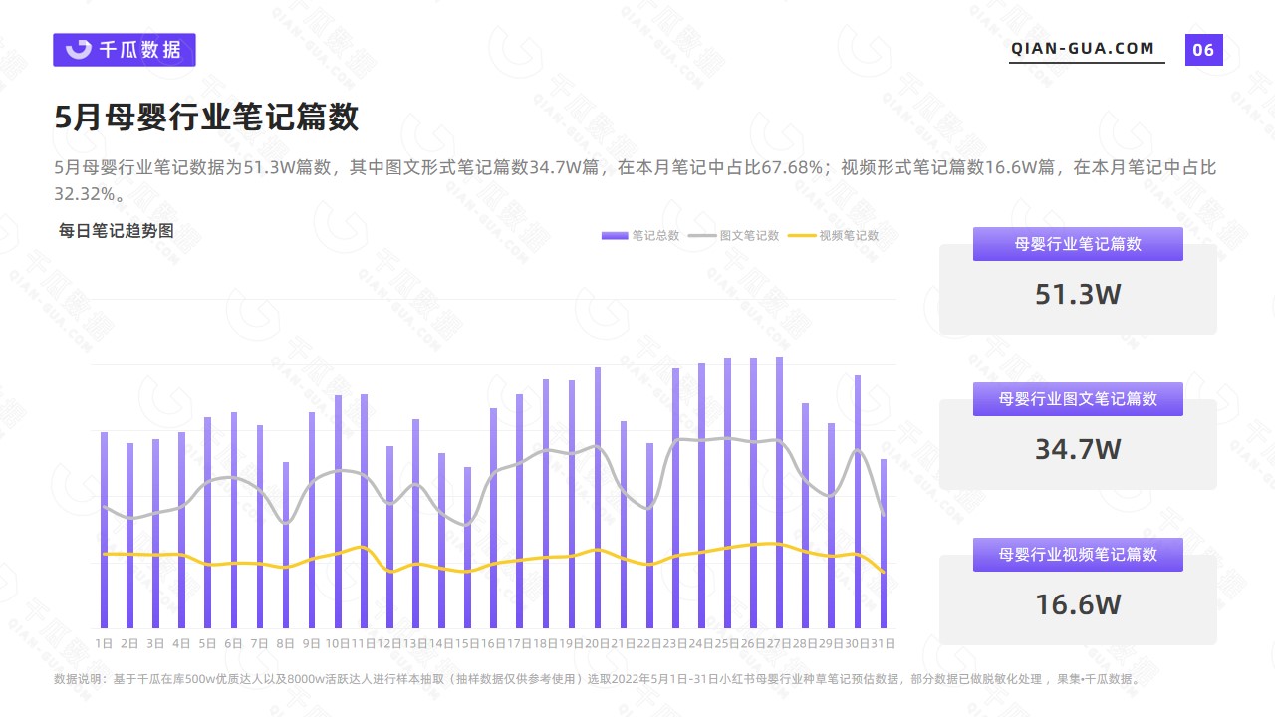Click the bar for 1日

pyautogui.click(x=104, y=530)
